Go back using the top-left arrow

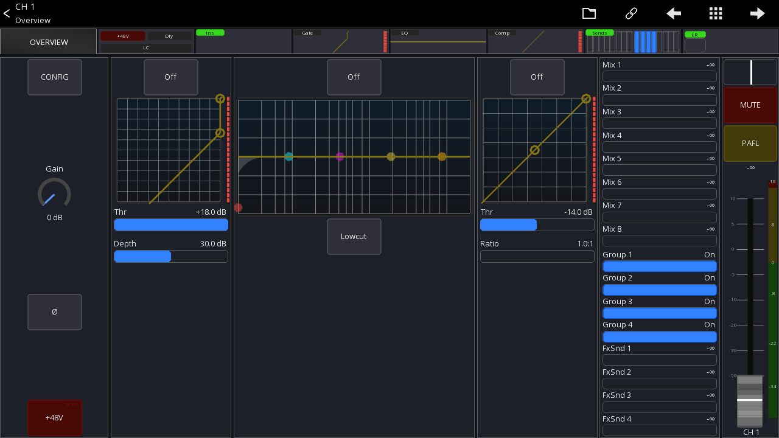click(7, 13)
